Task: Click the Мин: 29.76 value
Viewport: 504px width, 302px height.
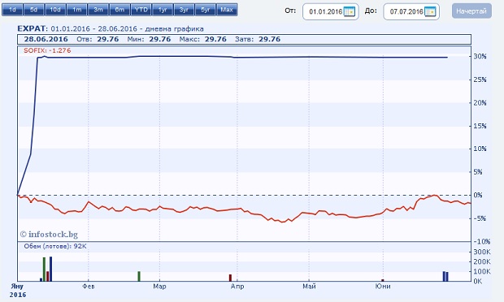Action: coord(149,39)
